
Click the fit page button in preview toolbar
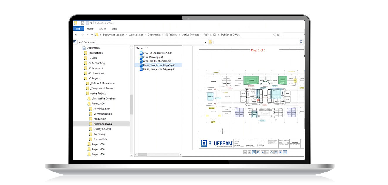(258, 152)
